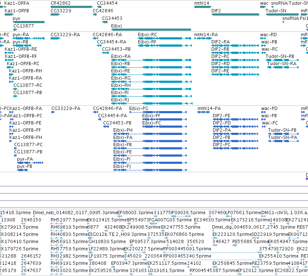Screen dimensions: 308x276
Task: Click protein E(bx)-PG label
Action: coord(139,109)
